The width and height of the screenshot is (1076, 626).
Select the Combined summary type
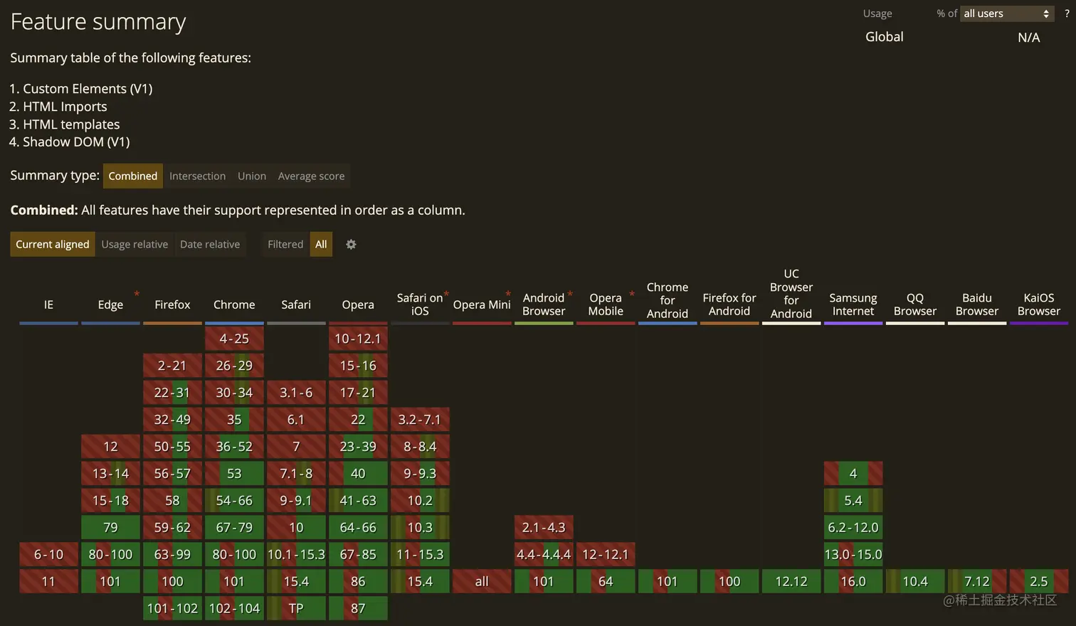[132, 176]
